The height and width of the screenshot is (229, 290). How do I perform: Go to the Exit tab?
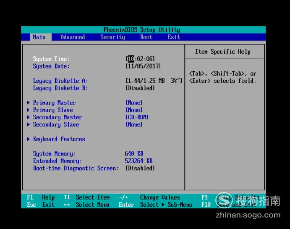point(174,37)
